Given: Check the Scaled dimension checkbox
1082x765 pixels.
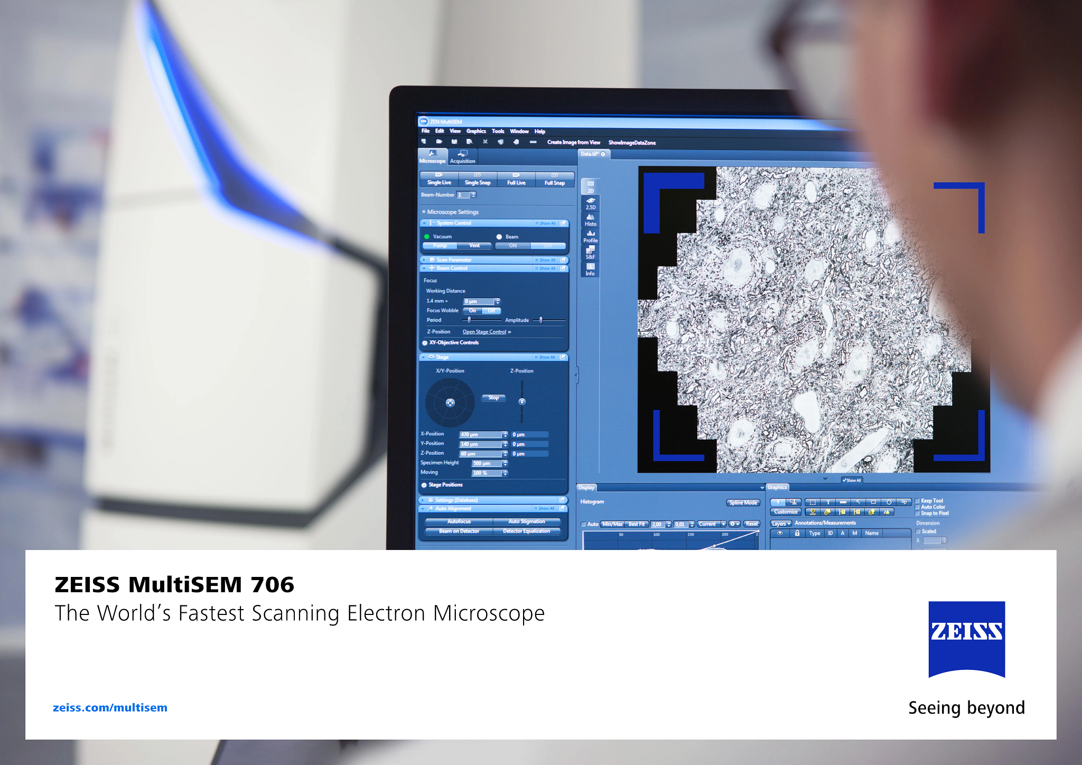Looking at the screenshot, I should pos(918,531).
